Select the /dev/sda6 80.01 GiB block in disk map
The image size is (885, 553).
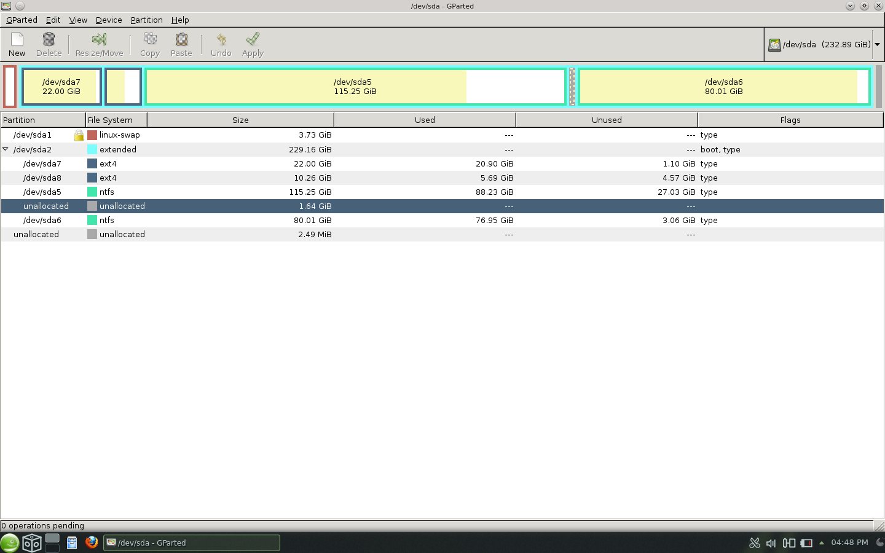click(724, 87)
